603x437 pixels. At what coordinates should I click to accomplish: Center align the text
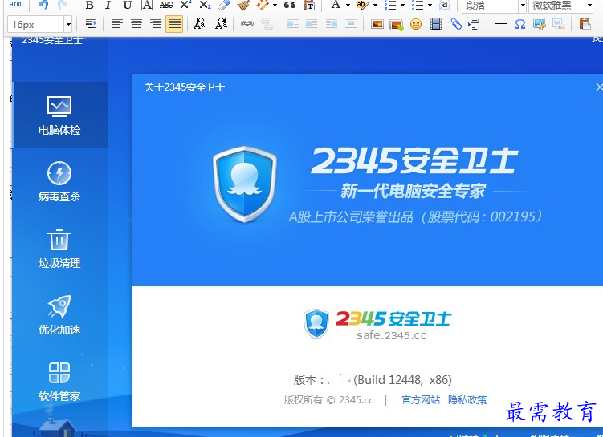tap(136, 24)
